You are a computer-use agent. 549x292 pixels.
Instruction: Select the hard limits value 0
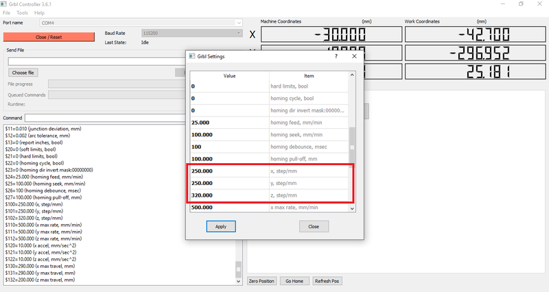(230, 86)
